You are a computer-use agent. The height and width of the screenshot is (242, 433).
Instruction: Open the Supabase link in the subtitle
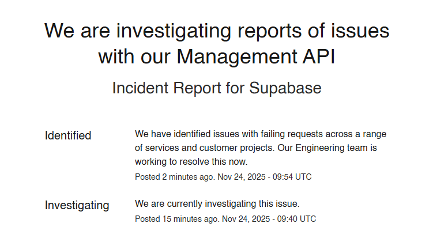click(x=285, y=88)
